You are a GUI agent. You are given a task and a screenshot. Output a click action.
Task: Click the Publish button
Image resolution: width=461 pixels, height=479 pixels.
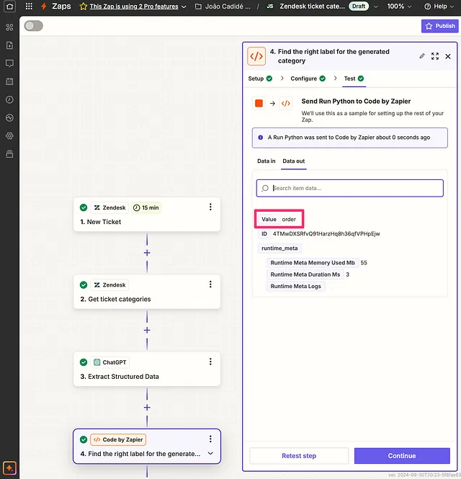(x=440, y=26)
